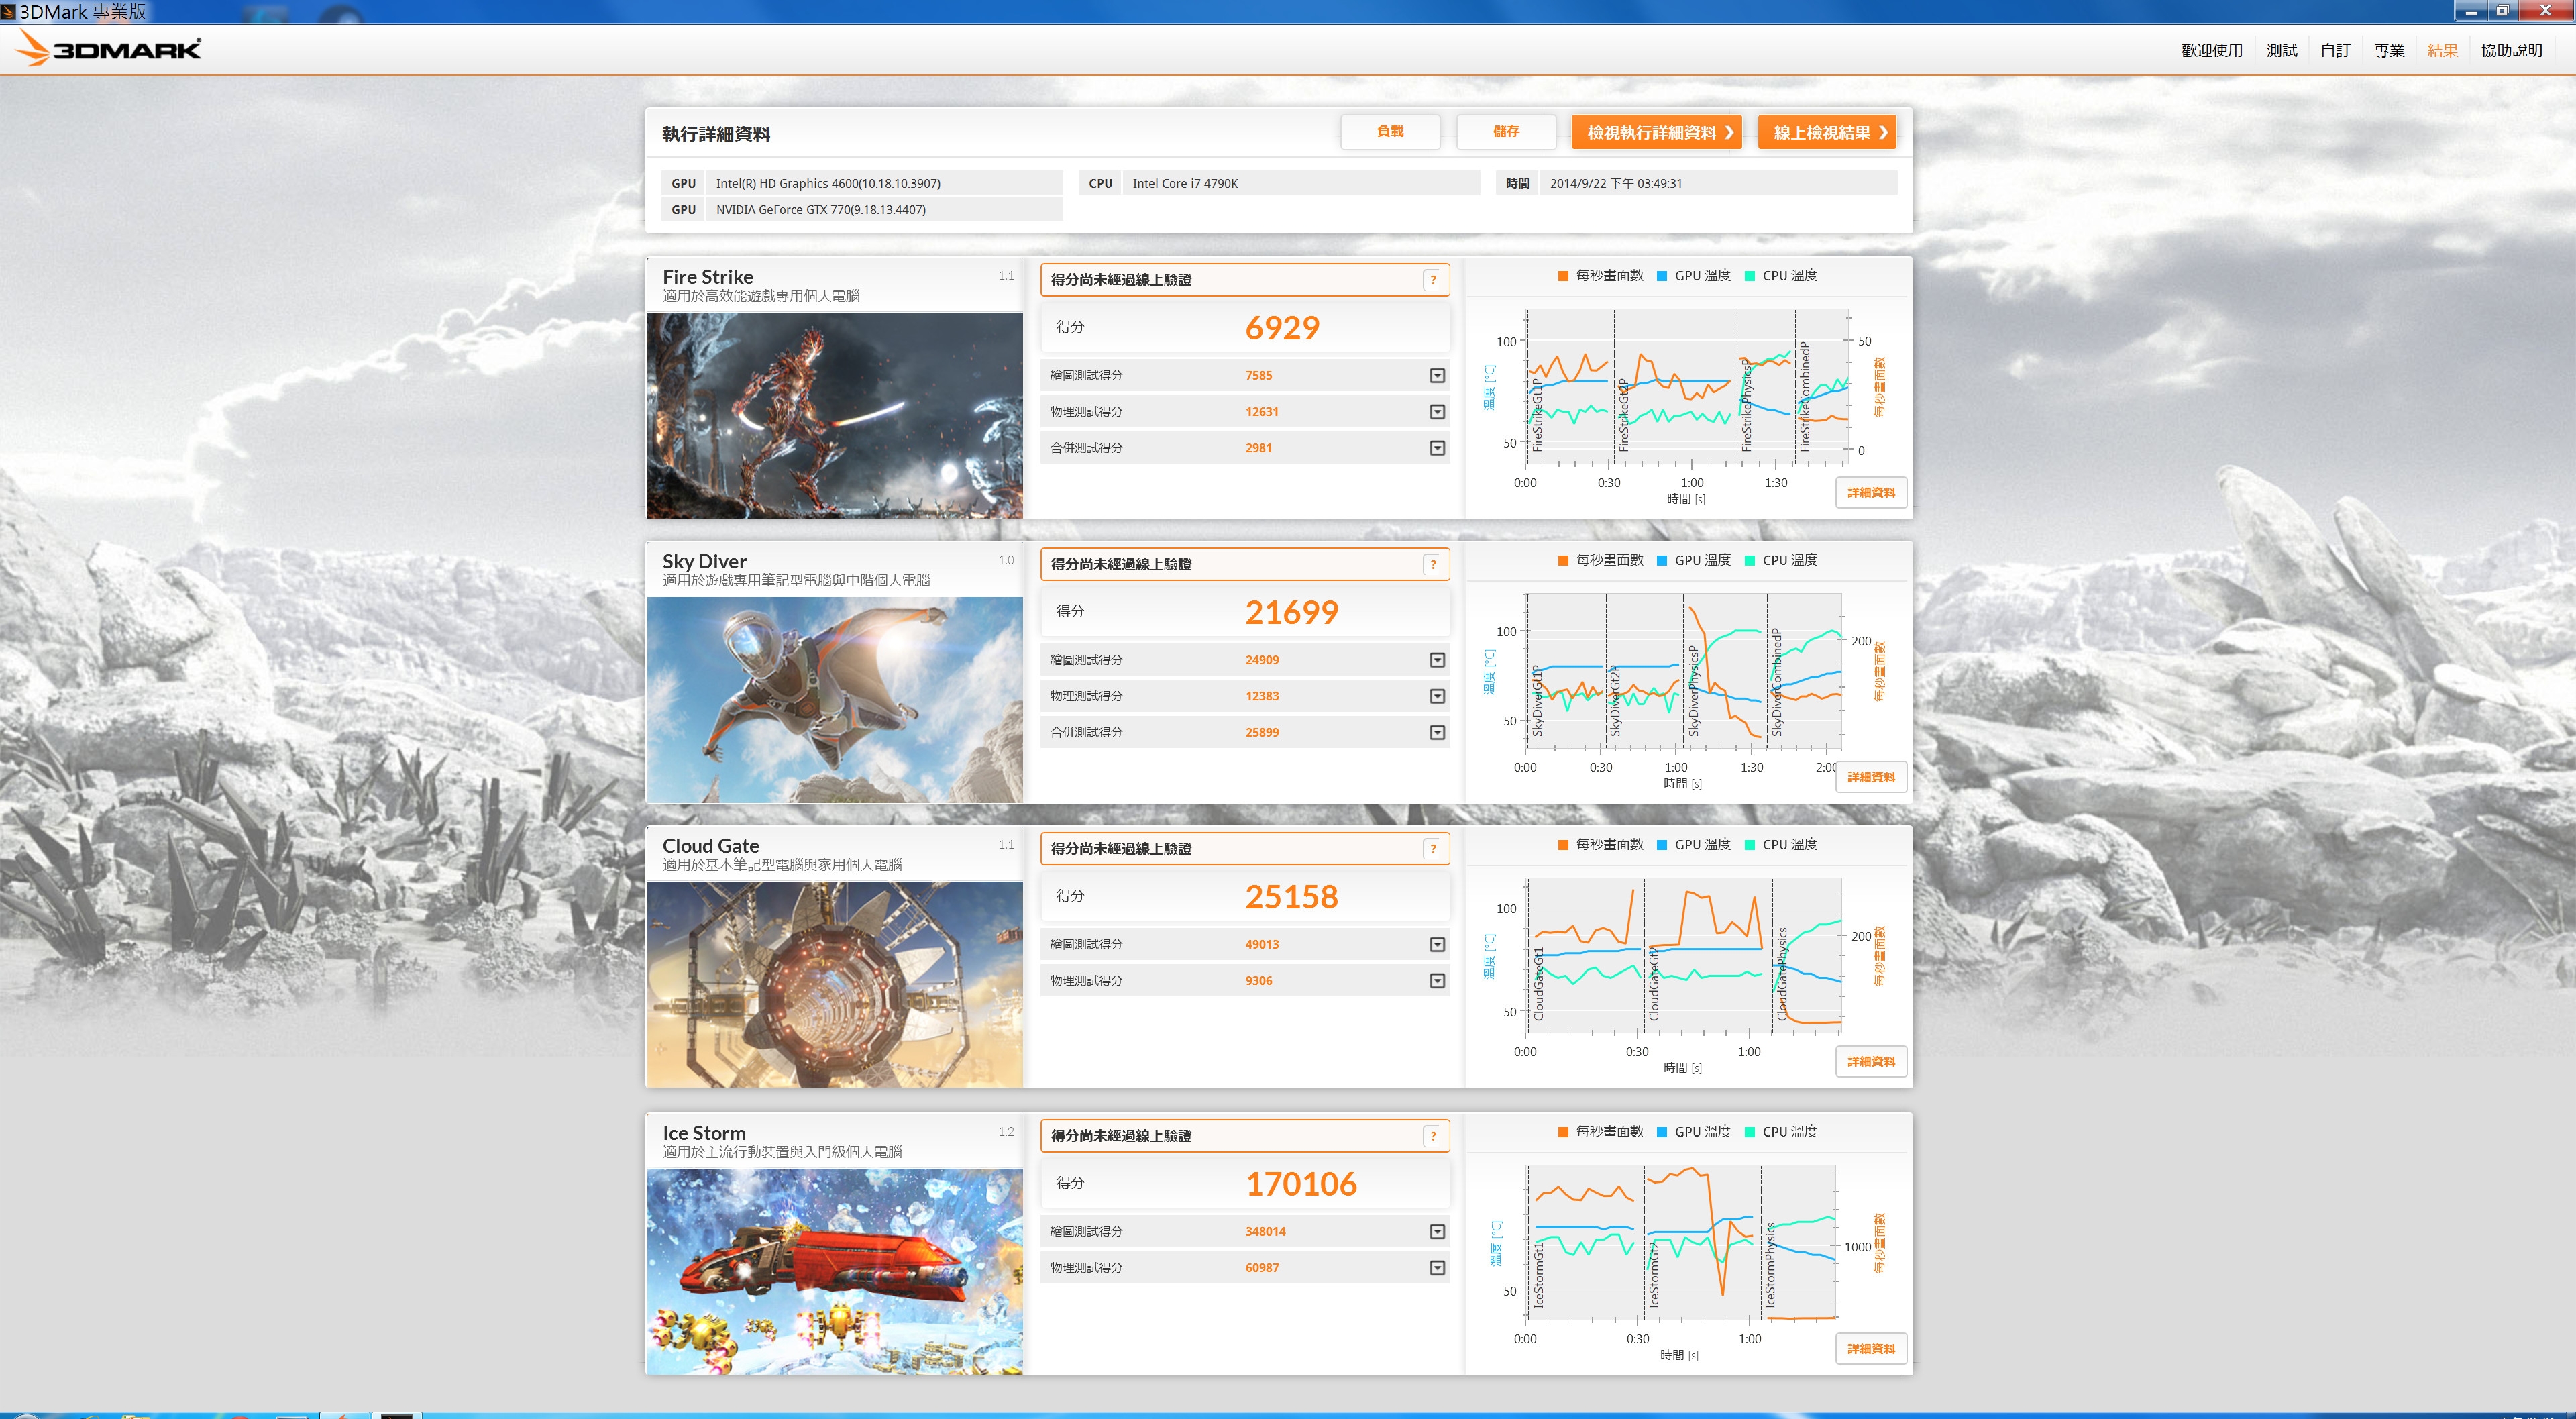Viewport: 2576px width, 1419px height.
Task: Minimize the 3DMark window
Action: (x=2472, y=11)
